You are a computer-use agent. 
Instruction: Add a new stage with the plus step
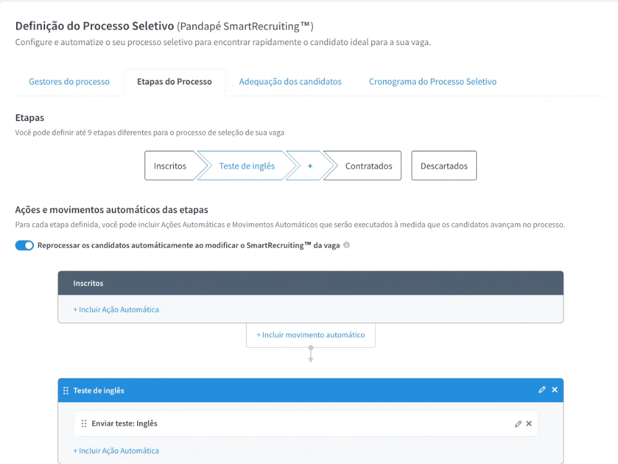pyautogui.click(x=310, y=166)
